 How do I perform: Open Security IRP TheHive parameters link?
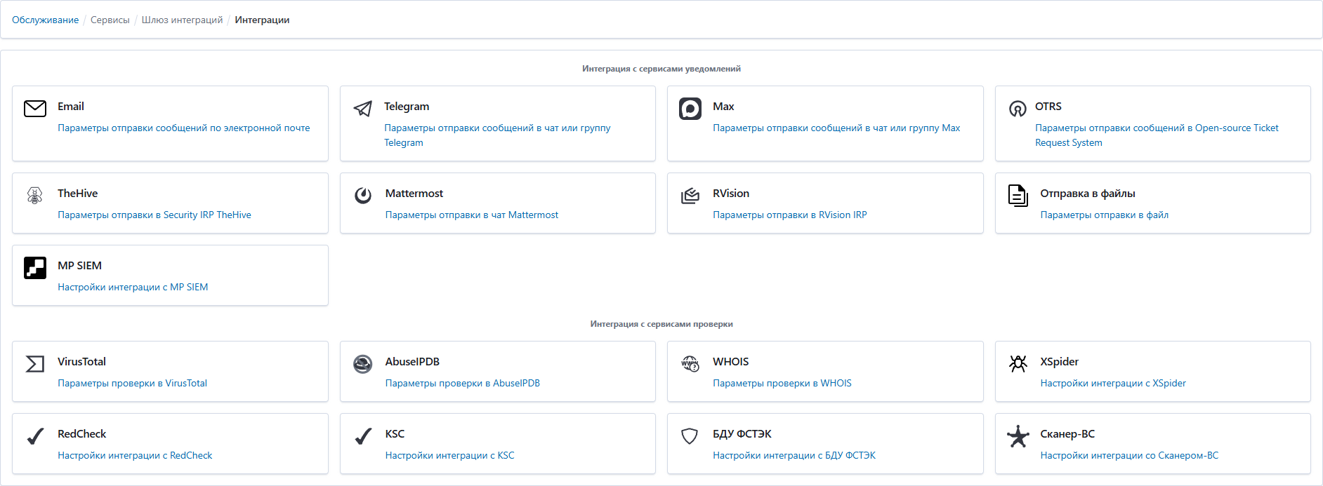[x=154, y=215]
